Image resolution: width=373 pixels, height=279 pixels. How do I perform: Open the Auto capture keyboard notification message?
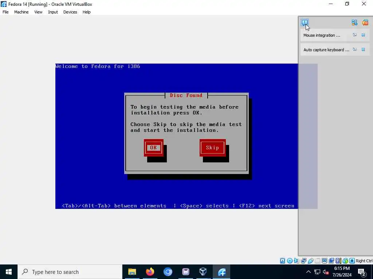[x=326, y=49]
